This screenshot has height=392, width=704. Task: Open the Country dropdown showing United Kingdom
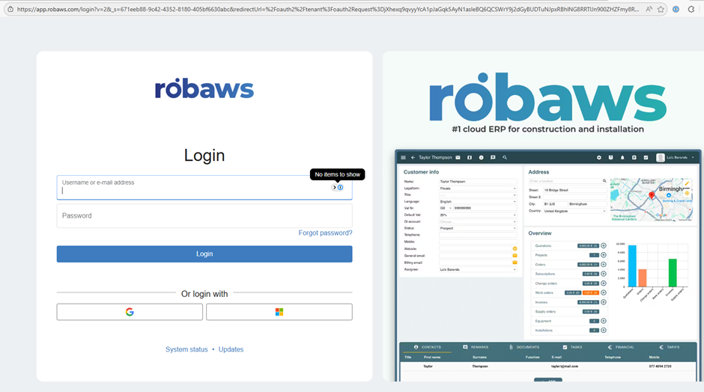pyautogui.click(x=574, y=211)
